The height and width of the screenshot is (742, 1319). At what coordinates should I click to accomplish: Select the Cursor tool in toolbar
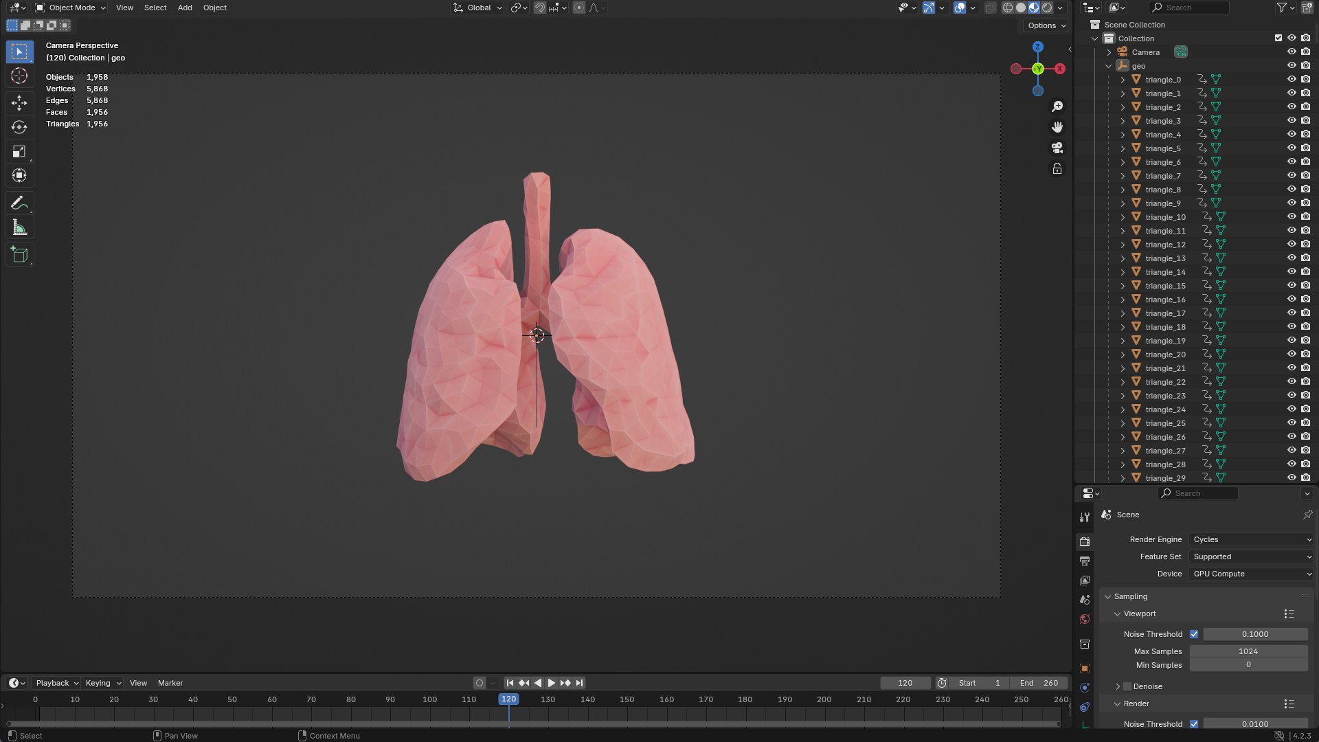(19, 76)
